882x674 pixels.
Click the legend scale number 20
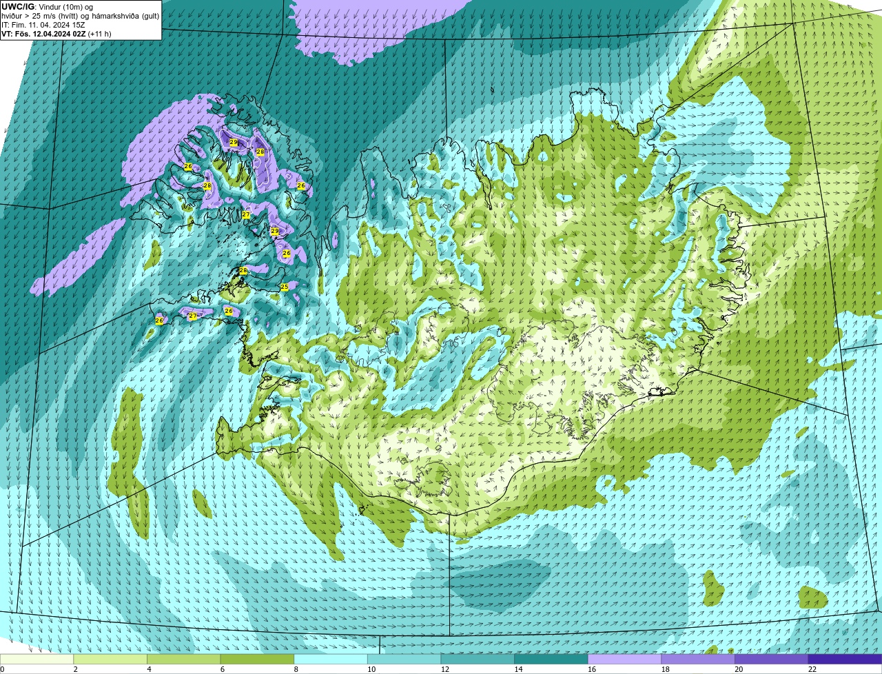tap(739, 669)
